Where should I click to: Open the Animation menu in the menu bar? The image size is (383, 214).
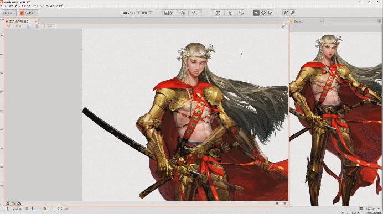[x=39, y=6]
